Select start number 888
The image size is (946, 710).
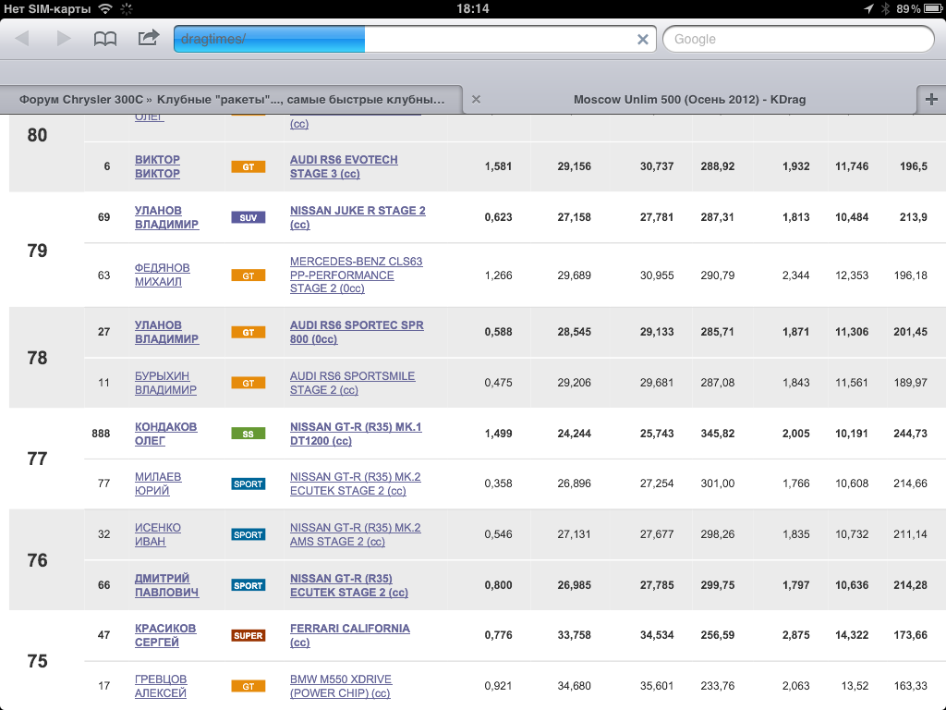click(101, 434)
